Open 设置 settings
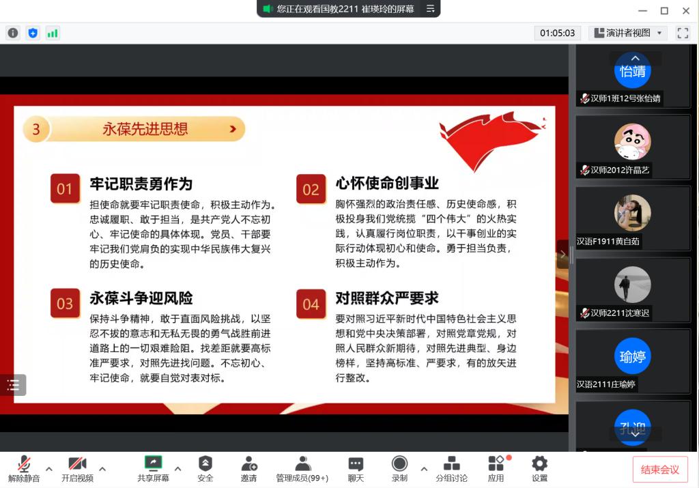Viewport: 699px width, 488px height. click(x=539, y=468)
